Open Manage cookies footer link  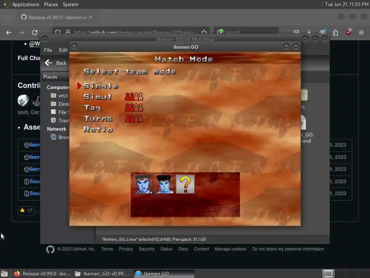[x=230, y=249]
